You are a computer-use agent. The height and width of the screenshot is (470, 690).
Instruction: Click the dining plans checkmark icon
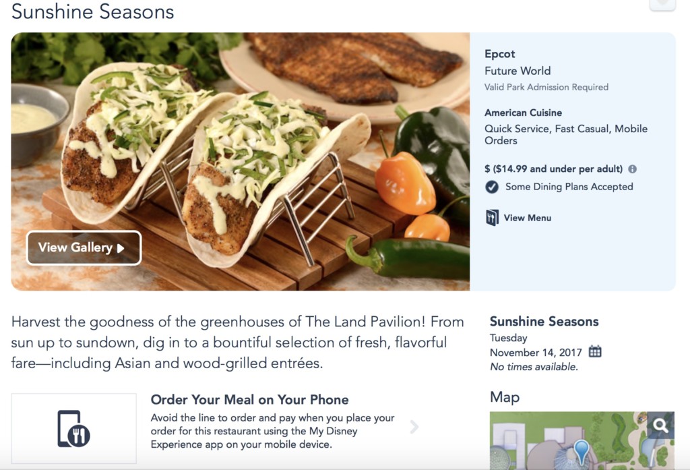tap(492, 187)
